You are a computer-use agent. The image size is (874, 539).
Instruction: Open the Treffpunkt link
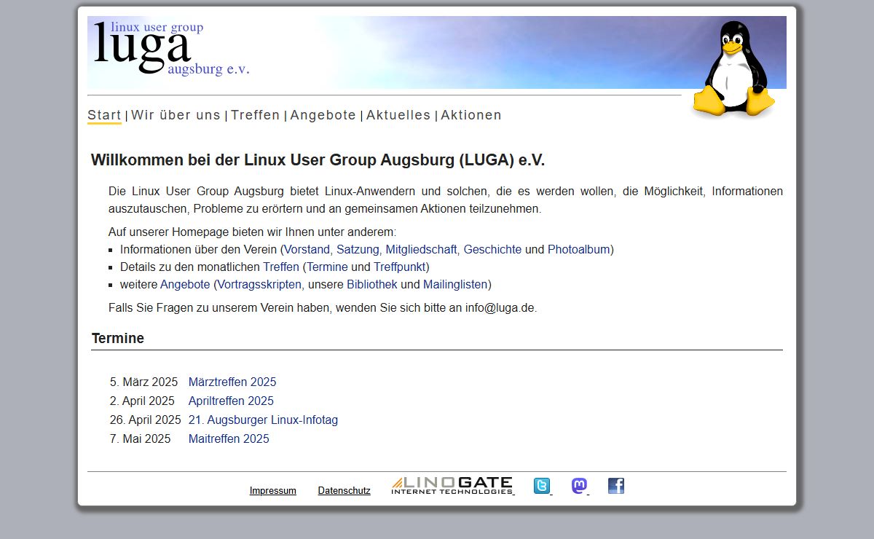400,267
